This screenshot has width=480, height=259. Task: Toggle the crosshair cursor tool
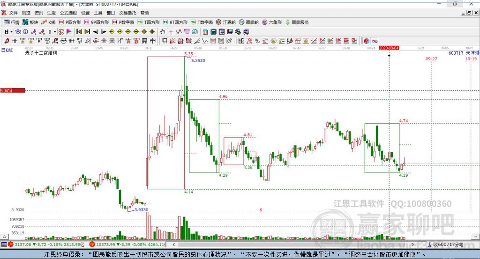[x=171, y=32]
